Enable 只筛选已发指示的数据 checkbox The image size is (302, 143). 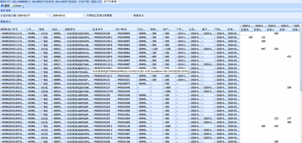click(85, 15)
